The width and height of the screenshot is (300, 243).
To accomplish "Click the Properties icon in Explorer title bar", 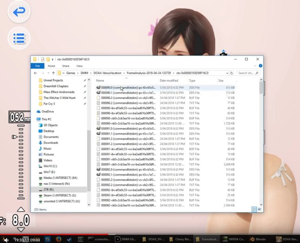I will click(42, 59).
